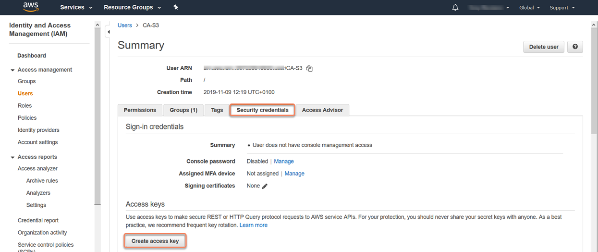This screenshot has width=598, height=252.
Task: Switch to the Access Advisor tab
Action: click(x=322, y=110)
